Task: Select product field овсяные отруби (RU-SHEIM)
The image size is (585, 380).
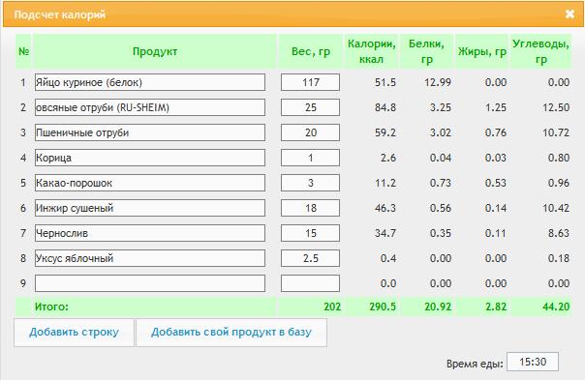Action: coord(150,107)
